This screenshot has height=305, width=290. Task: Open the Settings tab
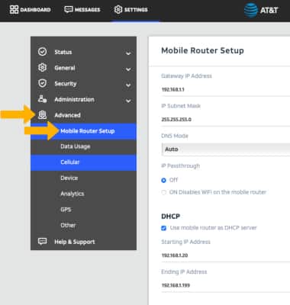coord(131,10)
